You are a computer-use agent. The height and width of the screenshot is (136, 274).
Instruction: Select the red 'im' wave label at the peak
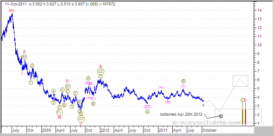12,11
